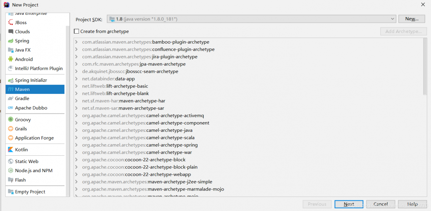Screen dimensions: 431x211
Task: Choose Kotlin project type
Action: click(35, 150)
